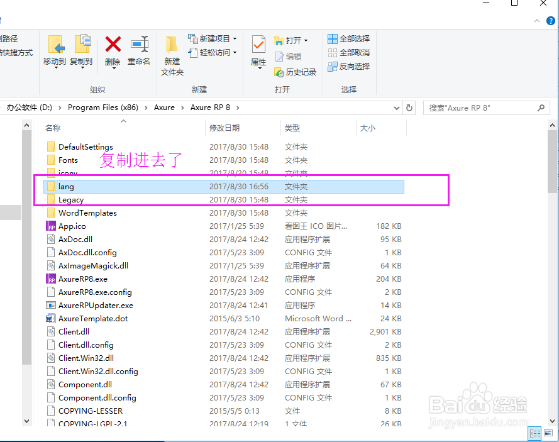Select the Component.dll file icon
This screenshot has width=559, height=442.
51,384
